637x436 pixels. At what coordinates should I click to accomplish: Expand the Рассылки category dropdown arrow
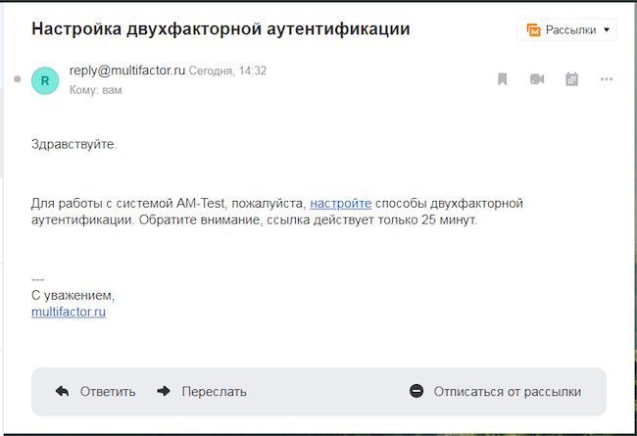pos(607,30)
